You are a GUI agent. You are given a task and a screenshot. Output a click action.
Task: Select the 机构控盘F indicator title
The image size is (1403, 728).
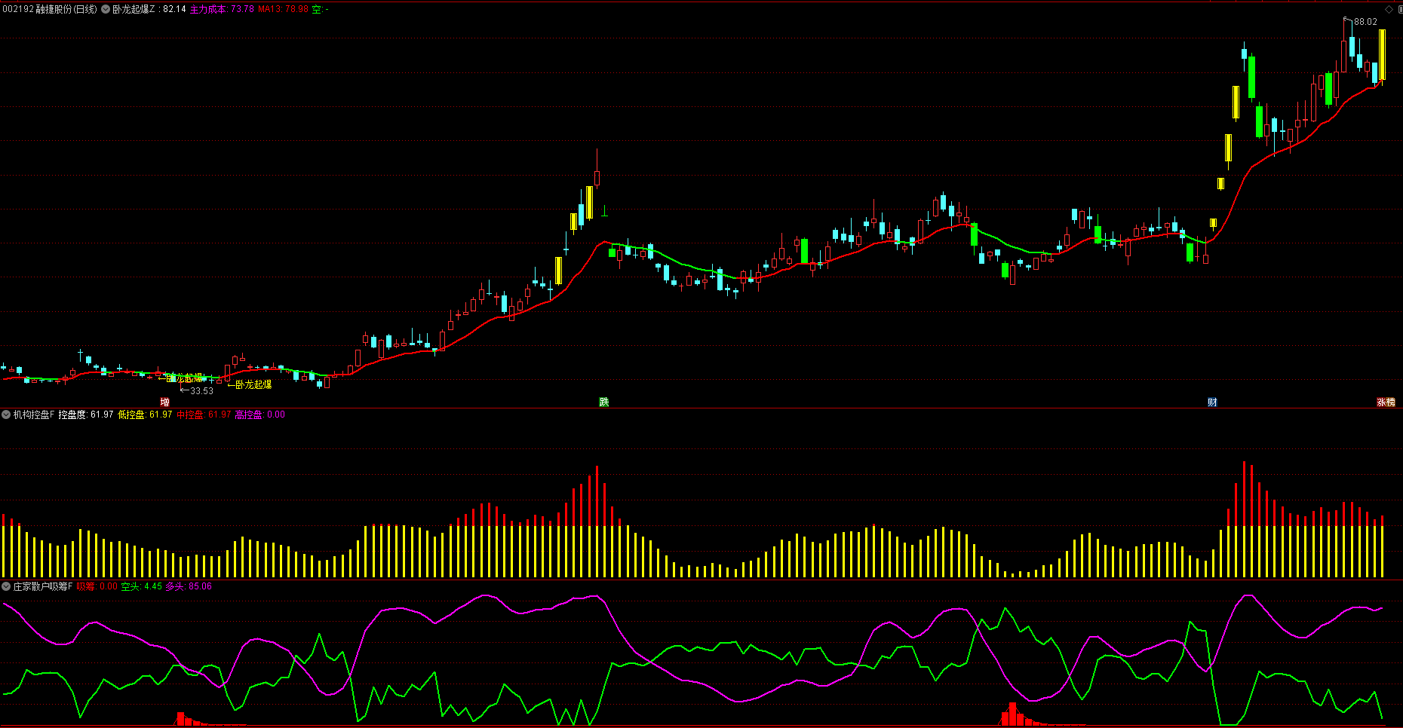(x=33, y=414)
